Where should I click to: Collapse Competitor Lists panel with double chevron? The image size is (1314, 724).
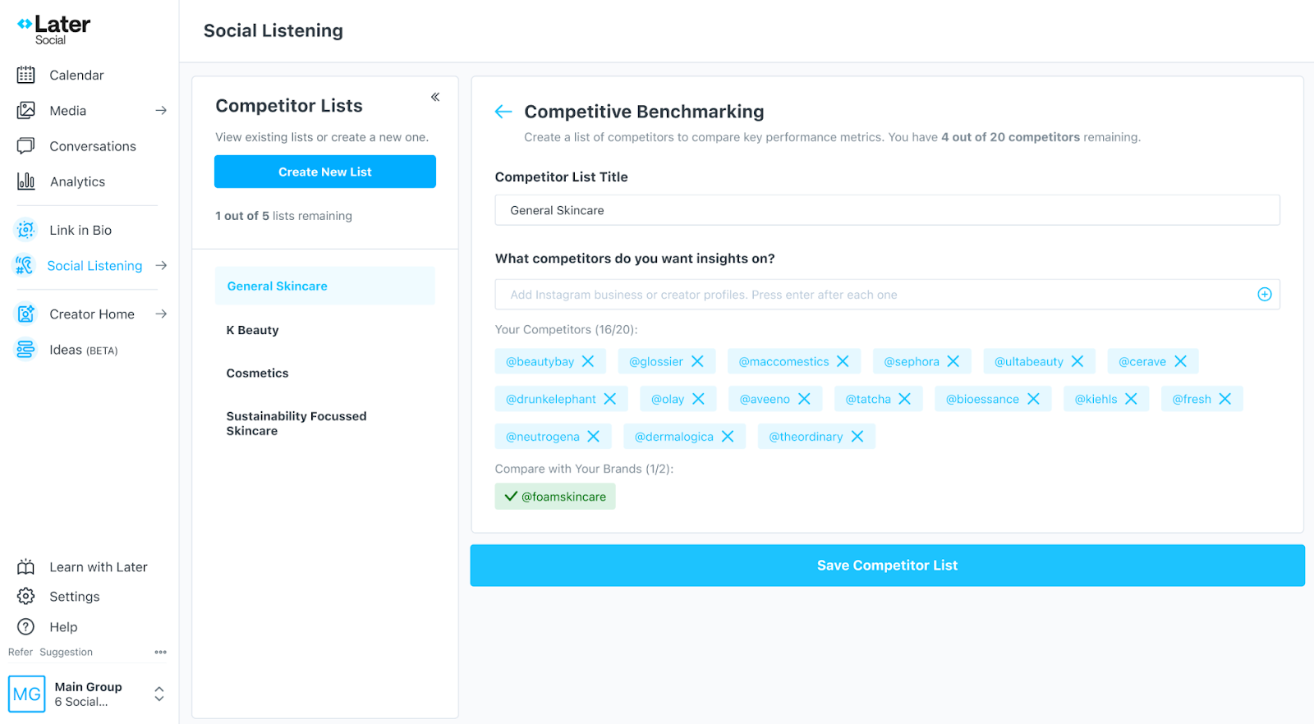pos(435,97)
